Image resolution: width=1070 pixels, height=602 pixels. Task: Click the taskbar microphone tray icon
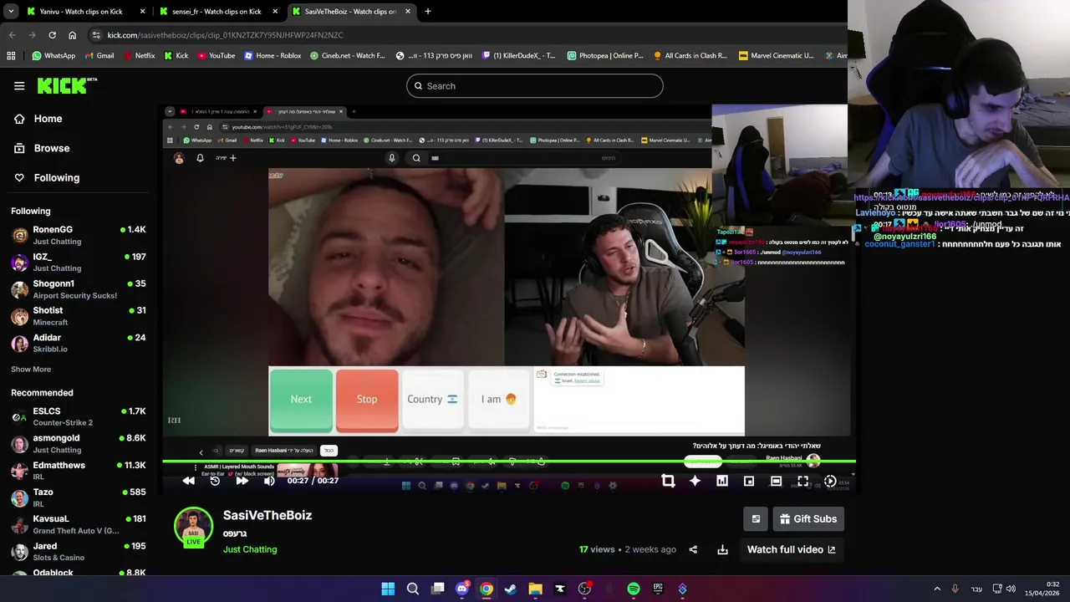click(955, 589)
